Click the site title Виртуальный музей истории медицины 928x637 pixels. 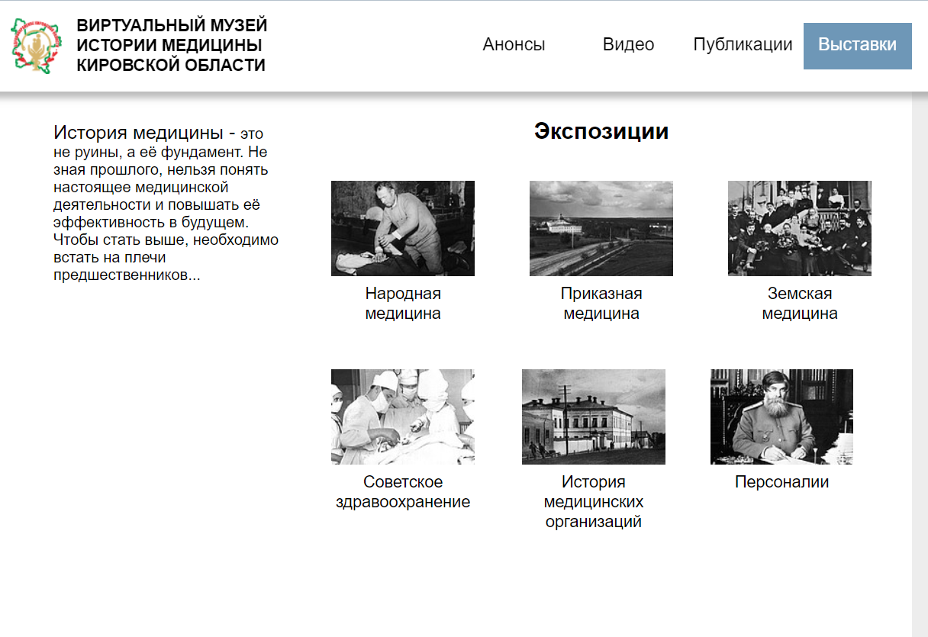point(172,45)
